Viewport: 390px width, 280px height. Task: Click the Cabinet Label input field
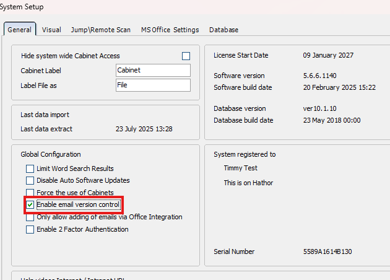(153, 70)
